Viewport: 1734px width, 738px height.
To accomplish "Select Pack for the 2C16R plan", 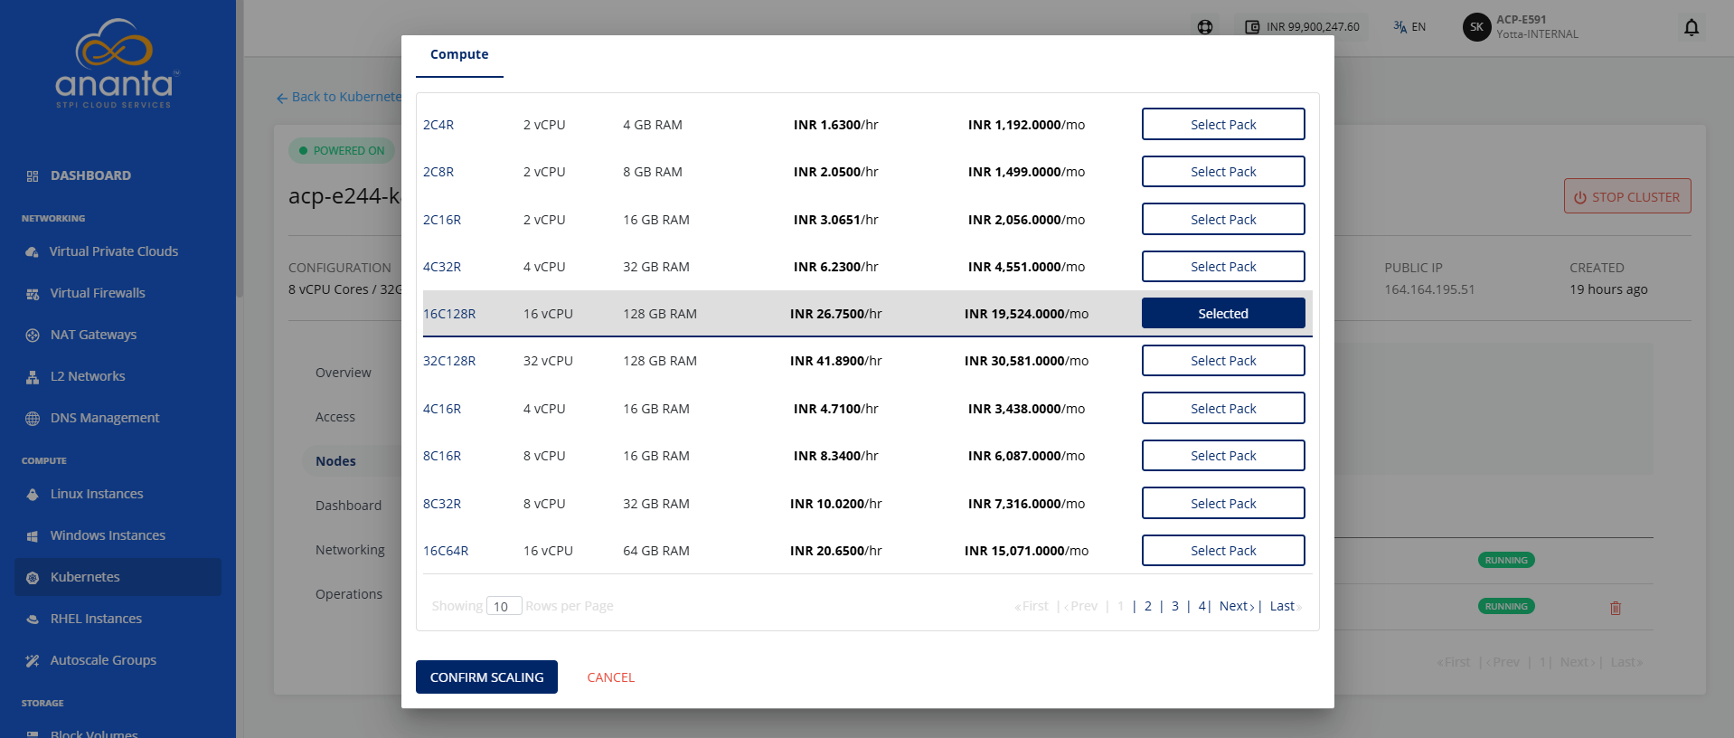I will click(1223, 220).
